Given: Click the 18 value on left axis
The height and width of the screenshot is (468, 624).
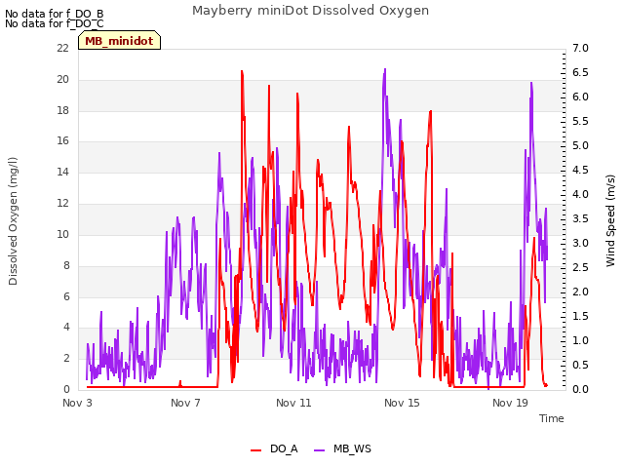Looking at the screenshot, I should tap(62, 110).
